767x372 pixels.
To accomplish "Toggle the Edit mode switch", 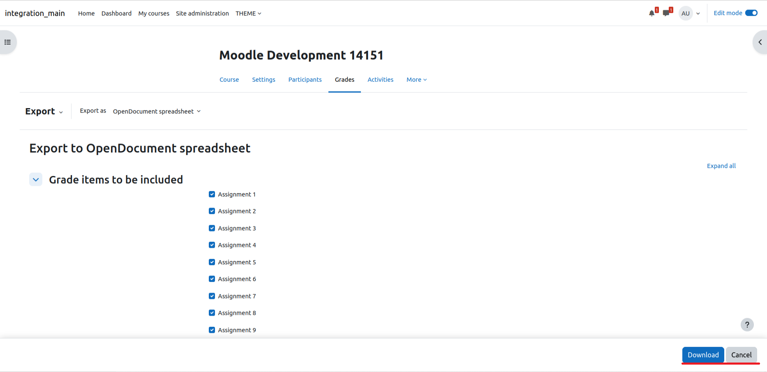I will coord(751,13).
